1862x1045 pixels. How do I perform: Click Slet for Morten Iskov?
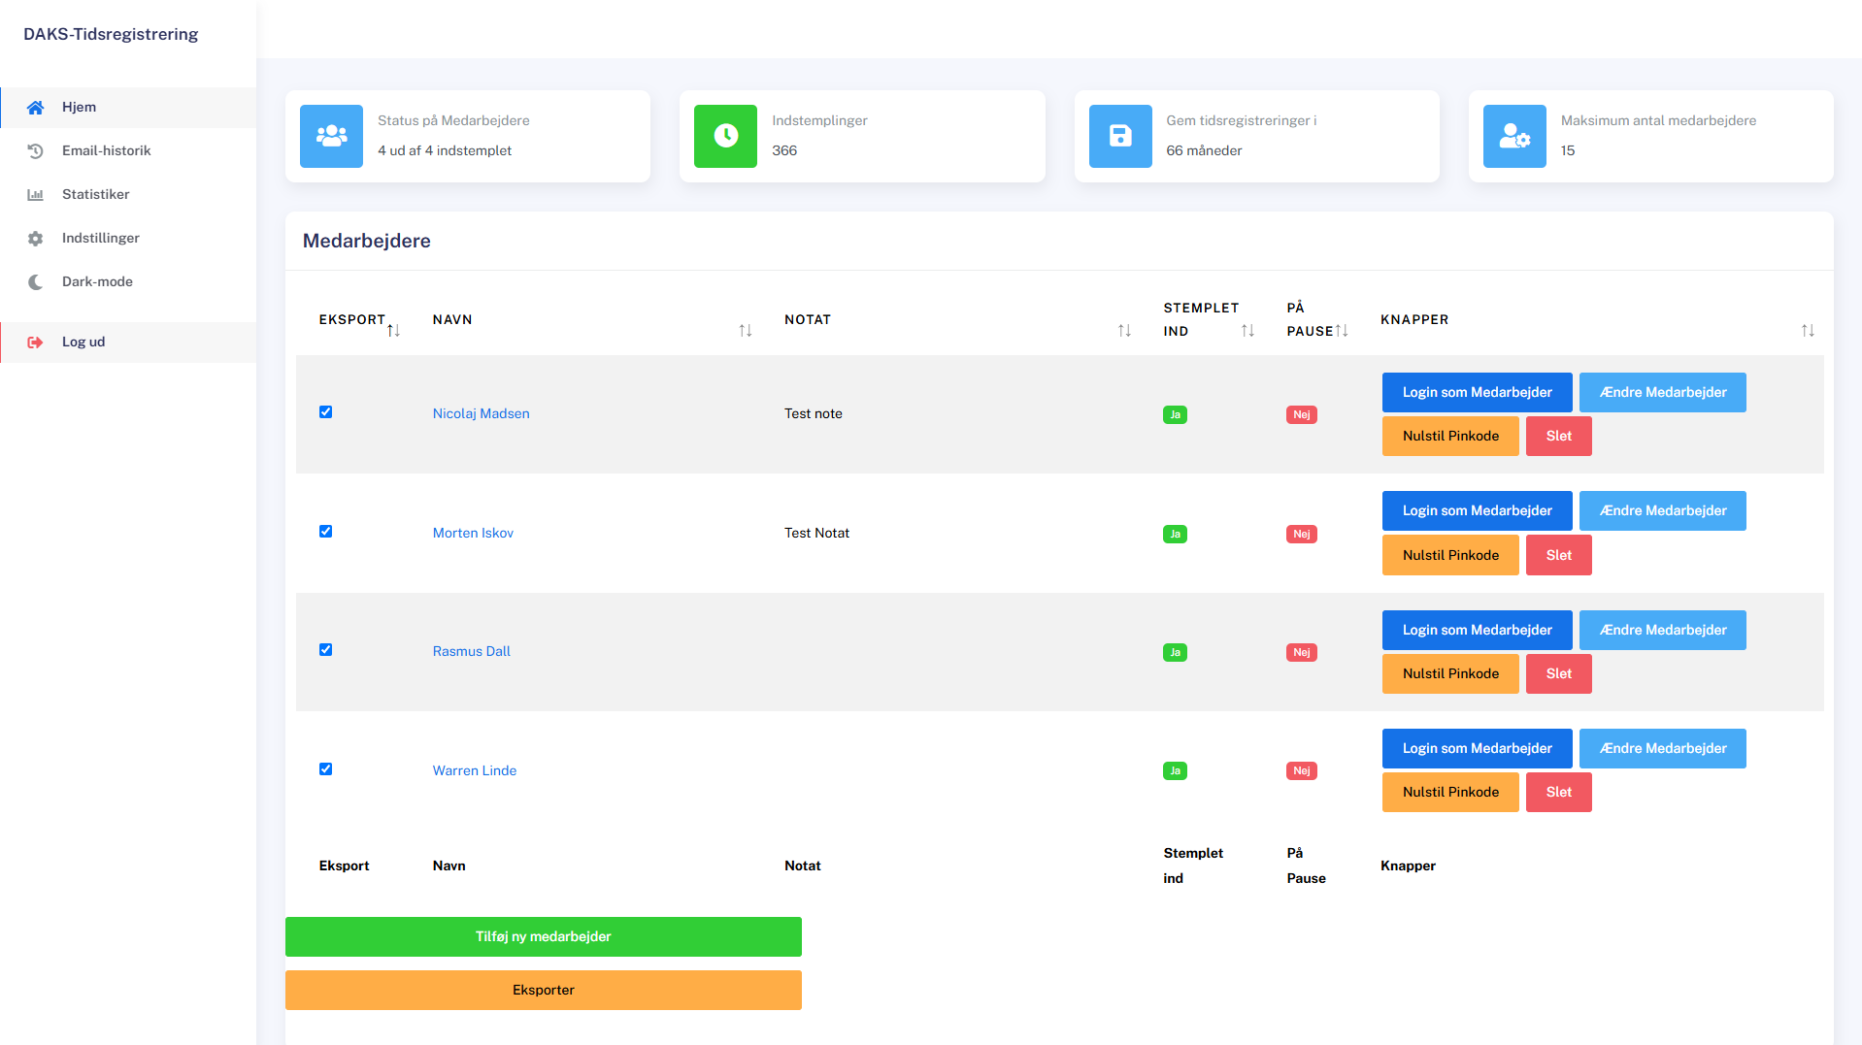[x=1558, y=556]
